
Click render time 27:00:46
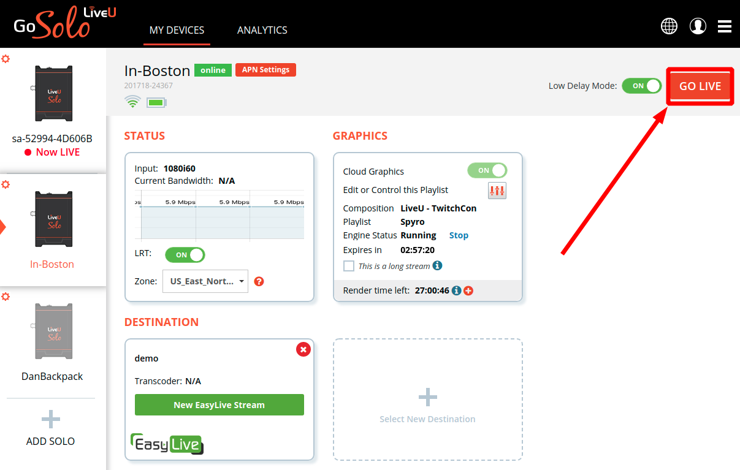pyautogui.click(x=432, y=290)
